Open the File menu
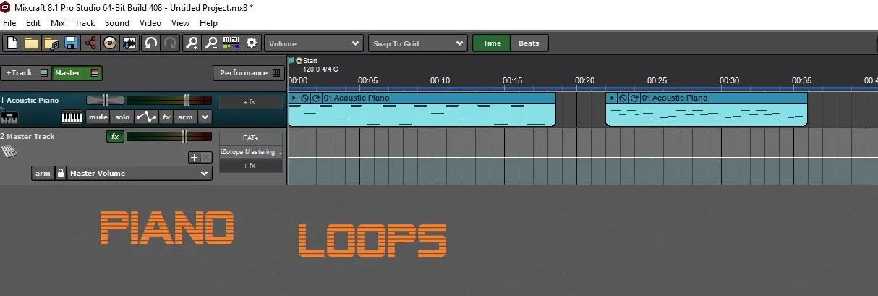Screen dimensions: 878x296 pyautogui.click(x=9, y=23)
